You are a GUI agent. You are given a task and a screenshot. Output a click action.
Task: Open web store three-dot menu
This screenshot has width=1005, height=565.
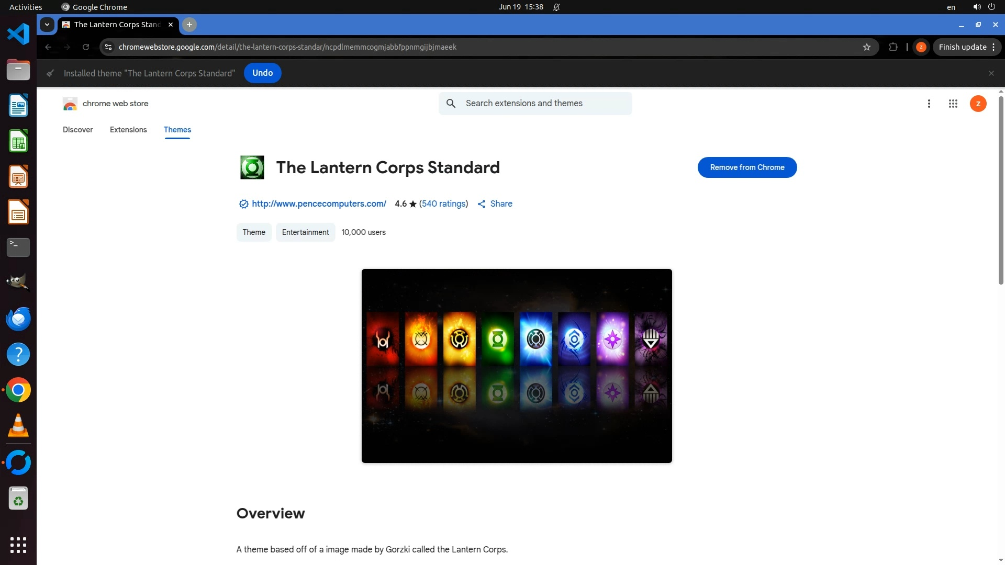coord(929,104)
